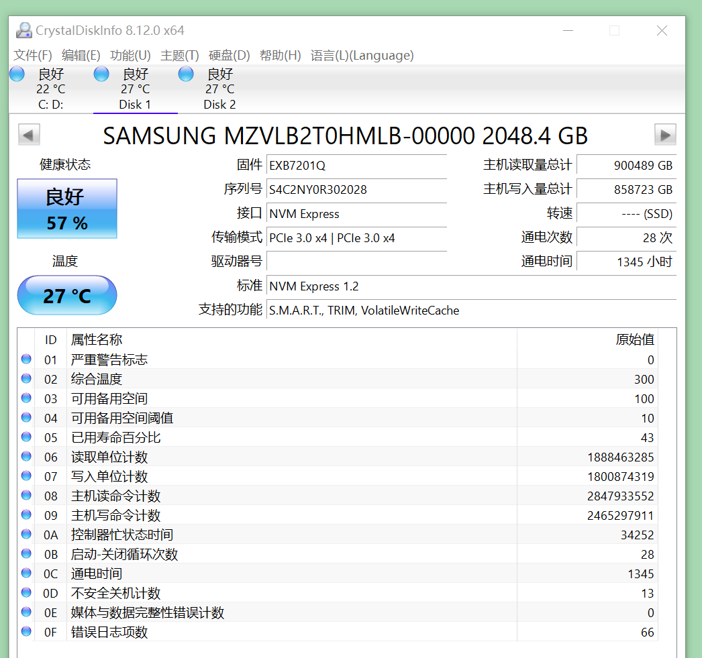Click status orb of attribute 0E 媒体与数据完整性错误计数
The image size is (702, 658).
26,612
